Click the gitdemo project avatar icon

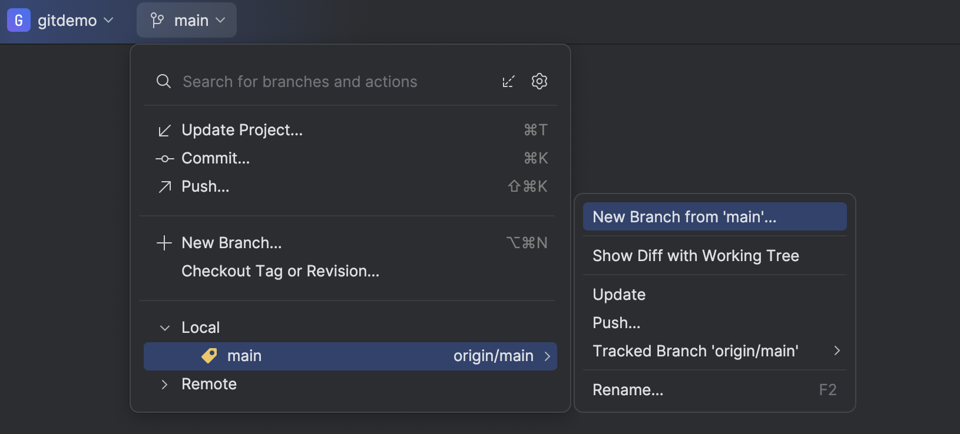[x=18, y=19]
